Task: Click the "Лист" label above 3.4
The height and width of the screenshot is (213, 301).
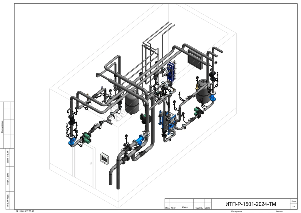Action: 294,201
